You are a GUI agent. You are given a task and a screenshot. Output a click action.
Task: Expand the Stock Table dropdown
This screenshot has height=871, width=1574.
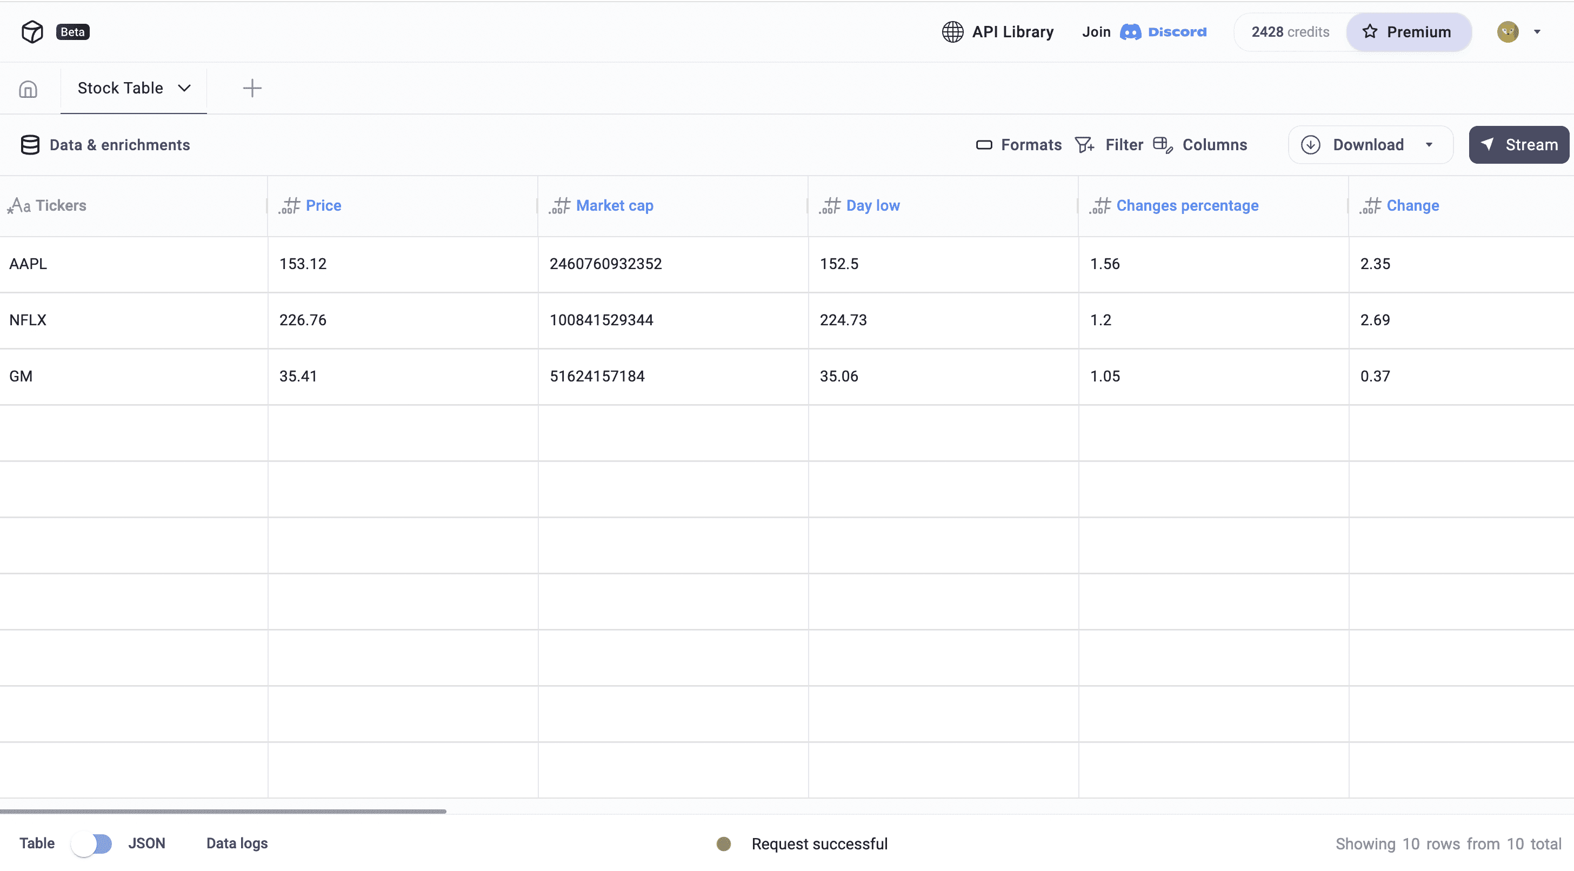tap(184, 88)
